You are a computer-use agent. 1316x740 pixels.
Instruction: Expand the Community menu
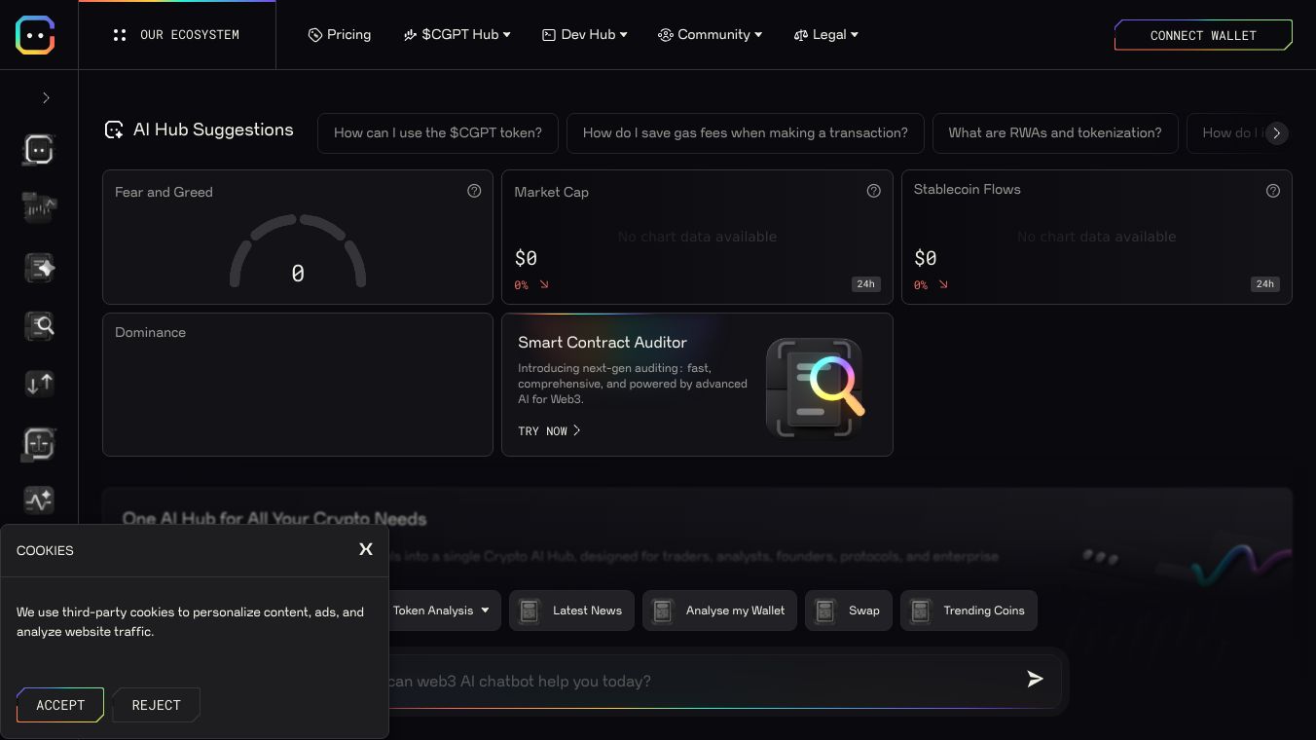[710, 34]
